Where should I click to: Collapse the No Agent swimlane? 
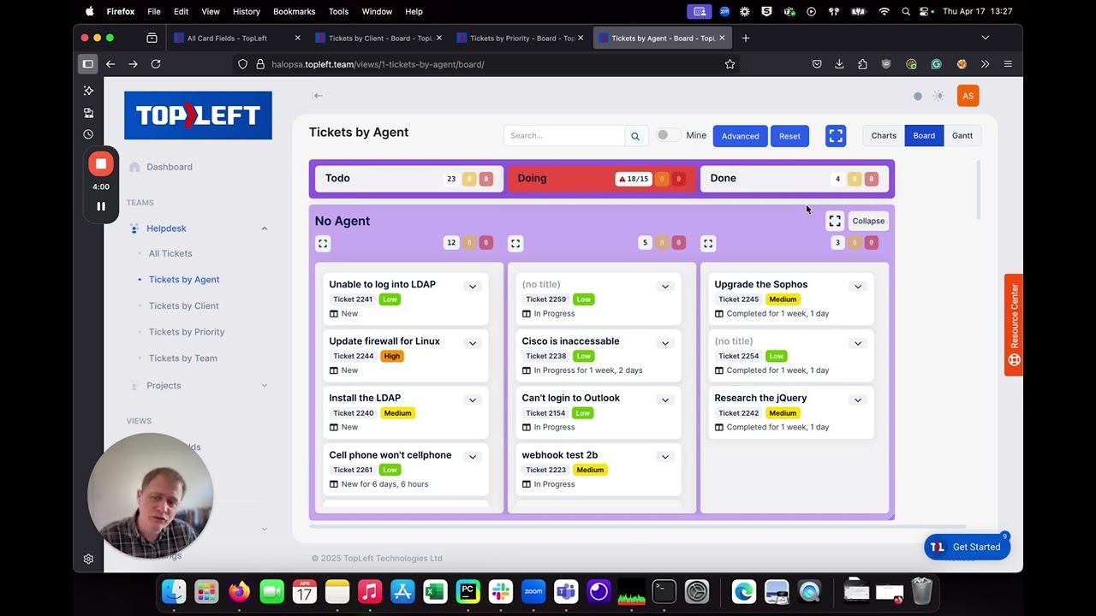click(x=868, y=221)
